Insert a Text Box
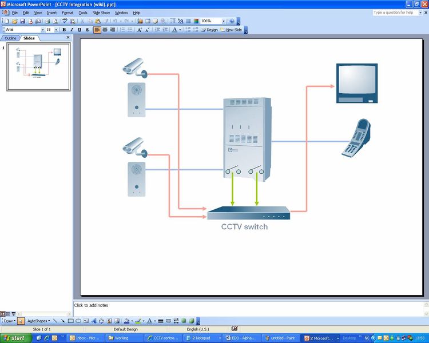 tap(86, 321)
